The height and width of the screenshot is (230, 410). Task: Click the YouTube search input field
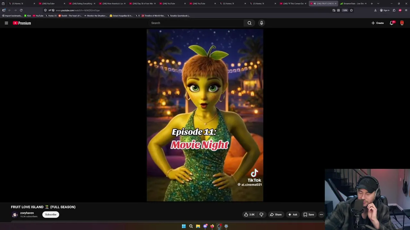tap(196, 23)
